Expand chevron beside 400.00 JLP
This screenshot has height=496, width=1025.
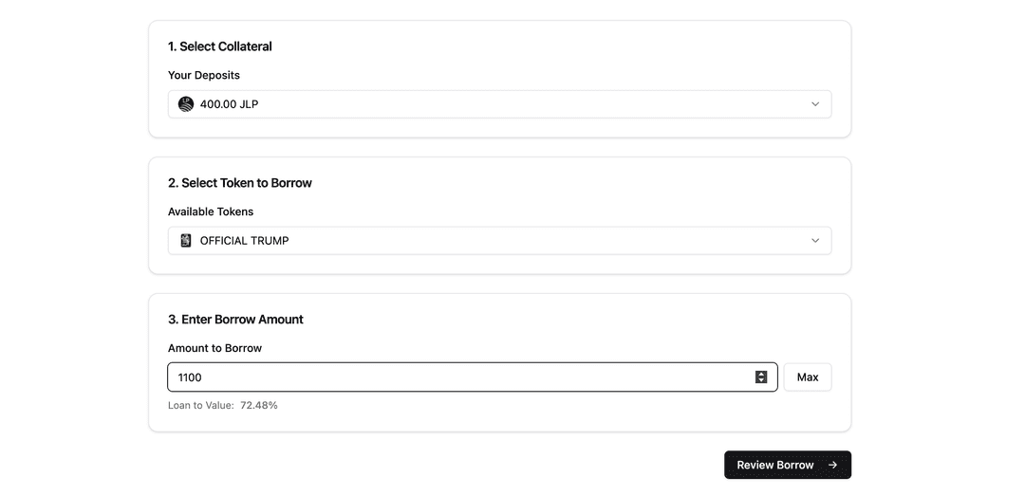point(815,104)
